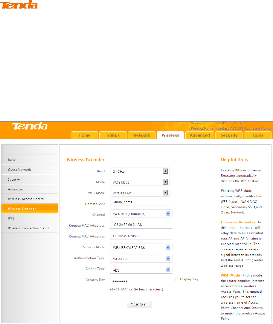Click first Remote MAC Address field C8:3A:35:00:01:C8
This screenshot has width=273, height=324.
(x=141, y=225)
